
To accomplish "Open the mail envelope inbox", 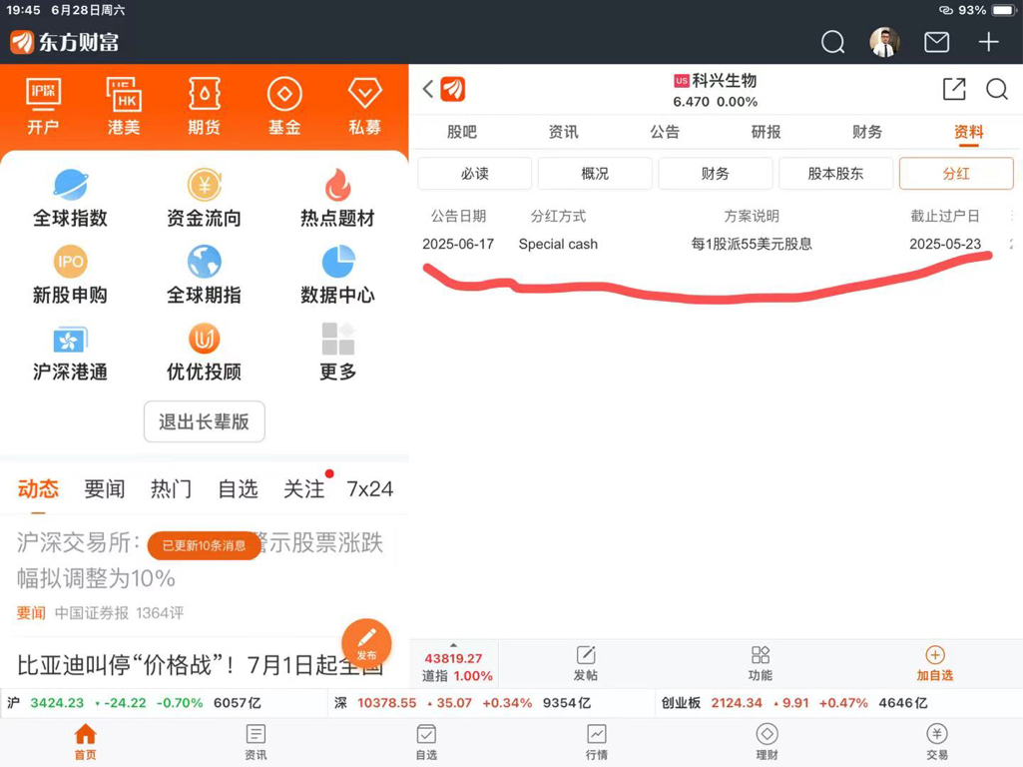I will click(x=936, y=42).
